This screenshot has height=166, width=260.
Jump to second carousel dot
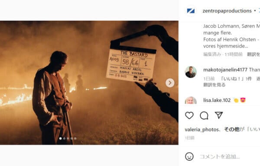(x=64, y=138)
